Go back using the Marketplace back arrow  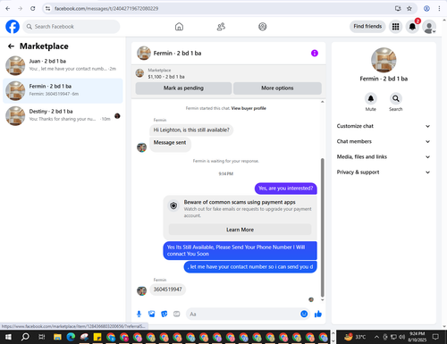point(11,46)
